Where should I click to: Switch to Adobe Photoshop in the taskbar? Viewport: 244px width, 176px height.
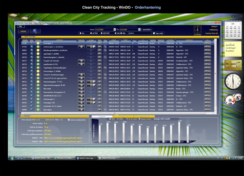pos(109,158)
